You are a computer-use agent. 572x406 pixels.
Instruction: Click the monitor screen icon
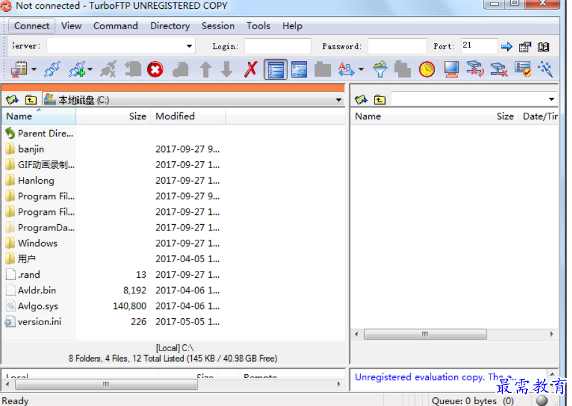[x=451, y=69]
